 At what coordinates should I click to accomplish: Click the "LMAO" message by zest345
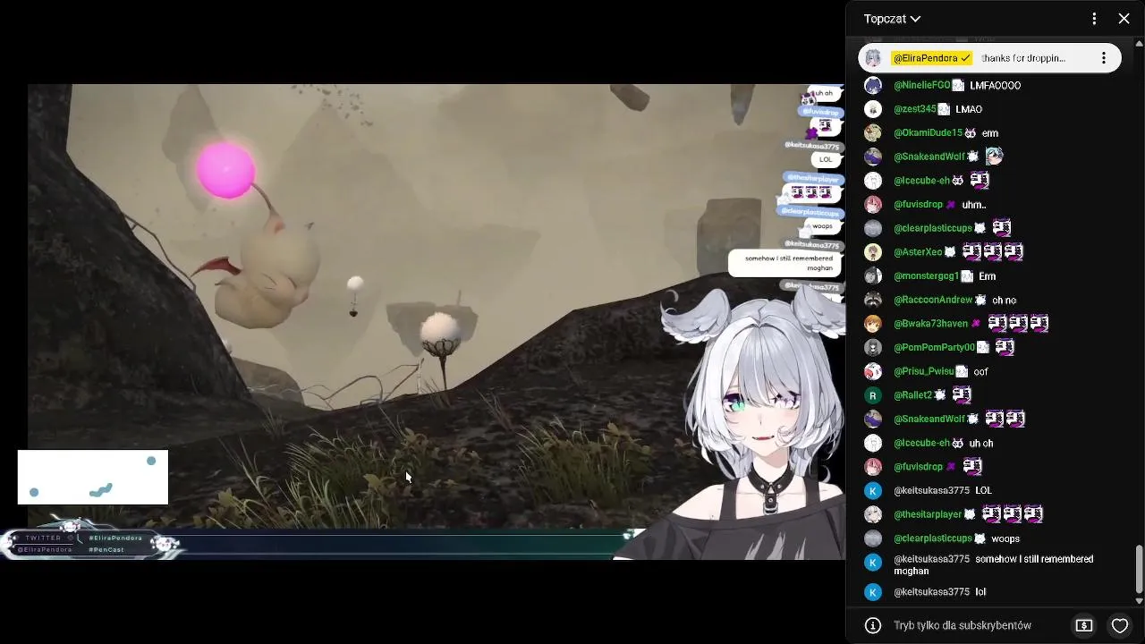(969, 109)
